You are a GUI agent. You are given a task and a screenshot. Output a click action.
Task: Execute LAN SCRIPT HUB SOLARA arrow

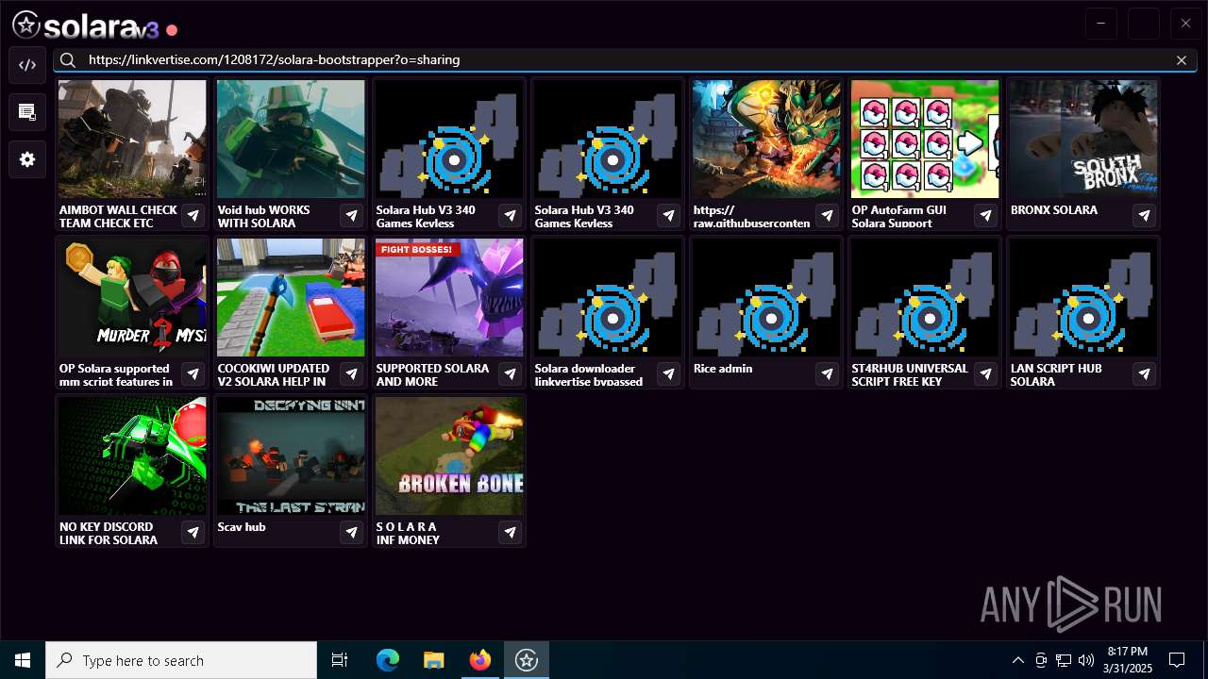(1144, 374)
